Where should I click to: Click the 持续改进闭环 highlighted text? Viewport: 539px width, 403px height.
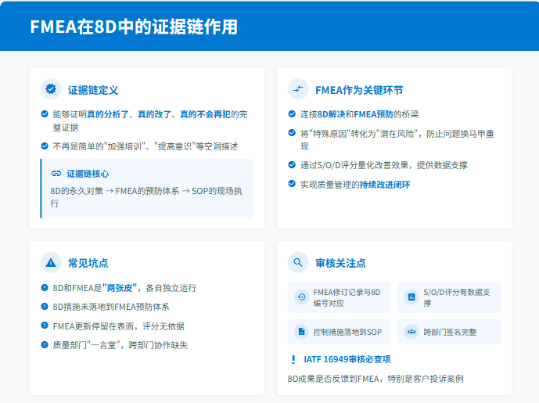(x=384, y=185)
